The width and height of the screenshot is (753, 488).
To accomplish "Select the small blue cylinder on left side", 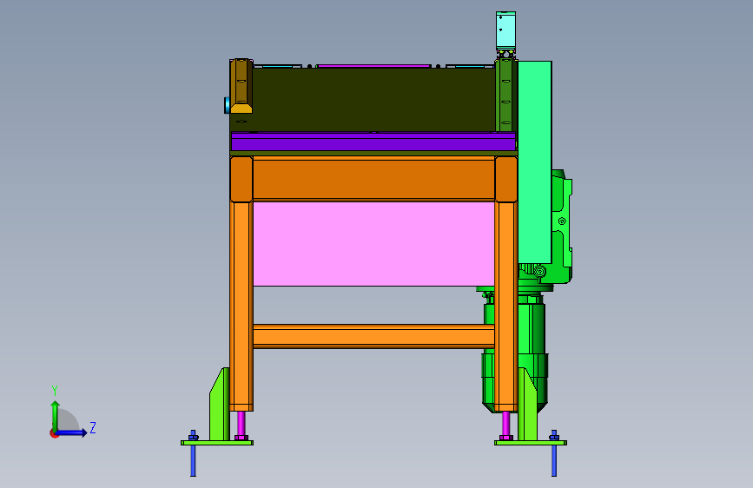I will pos(227,105).
